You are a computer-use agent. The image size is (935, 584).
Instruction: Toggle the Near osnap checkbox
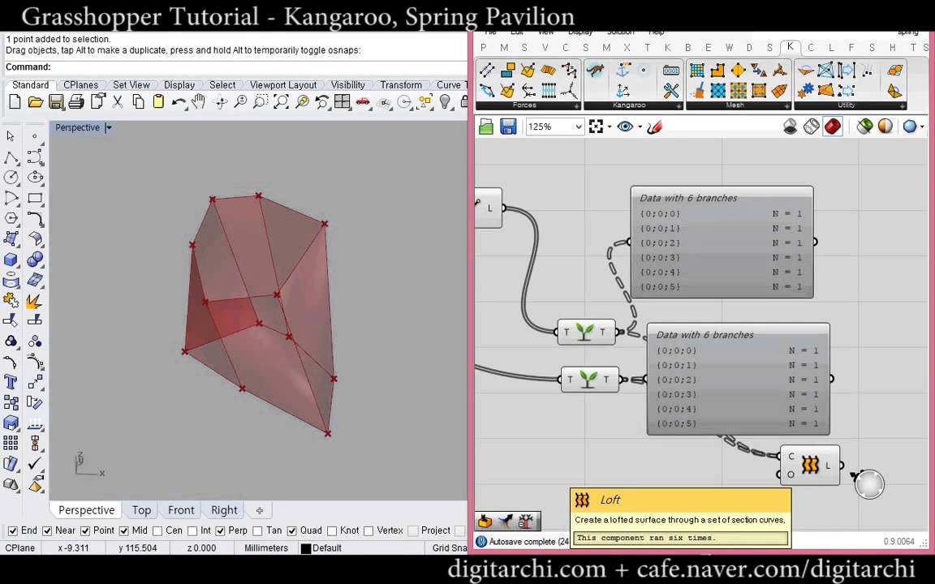pyautogui.click(x=47, y=530)
